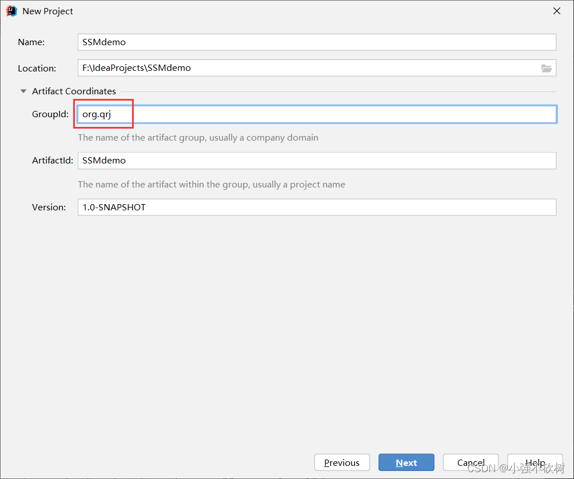Click Previous to go back a step
This screenshot has height=479, width=574.
[x=342, y=462]
